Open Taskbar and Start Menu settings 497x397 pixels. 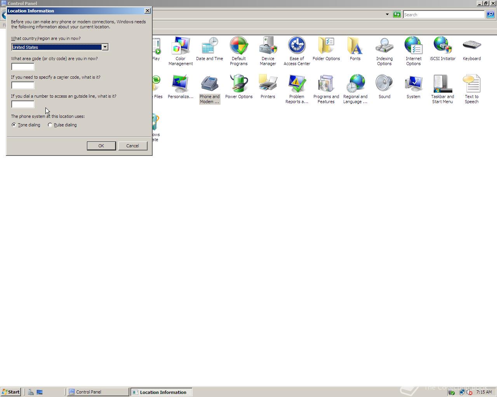[443, 89]
